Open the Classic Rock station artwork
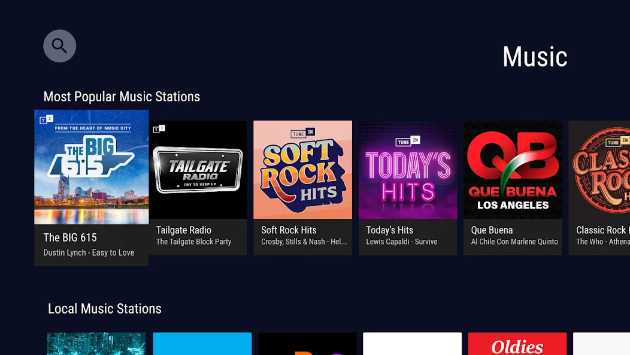Viewport: 630px width, 355px height. tap(599, 170)
